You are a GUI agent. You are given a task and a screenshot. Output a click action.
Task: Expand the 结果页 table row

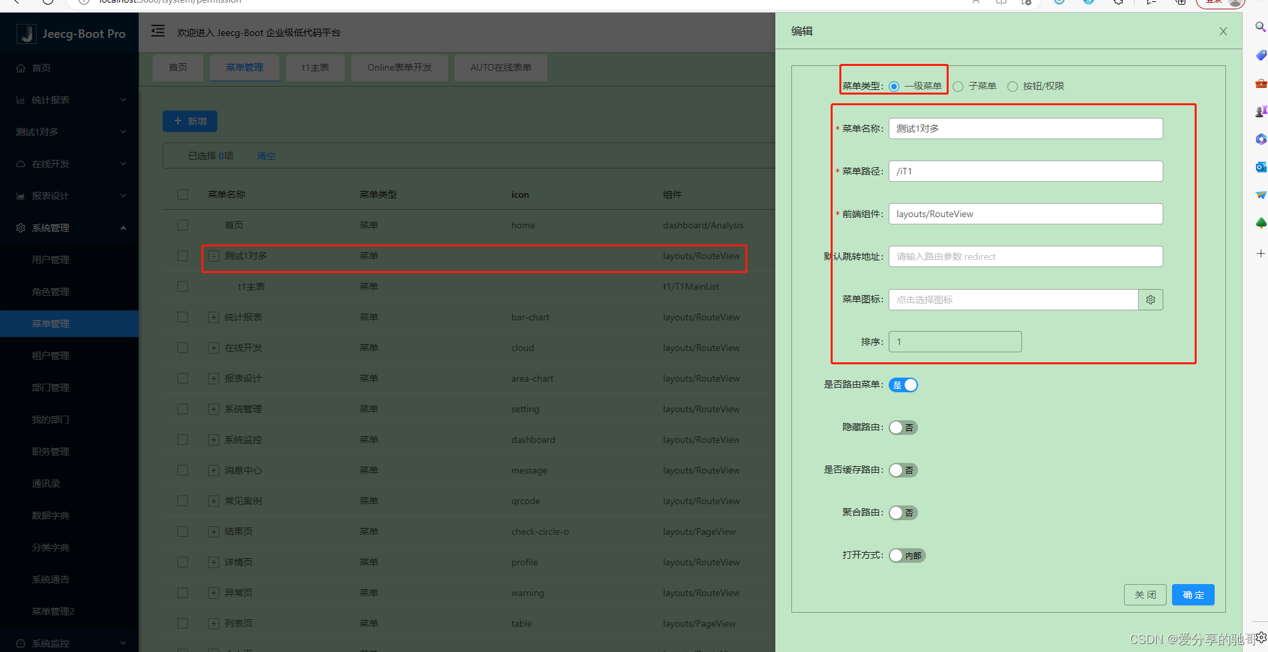coord(213,531)
